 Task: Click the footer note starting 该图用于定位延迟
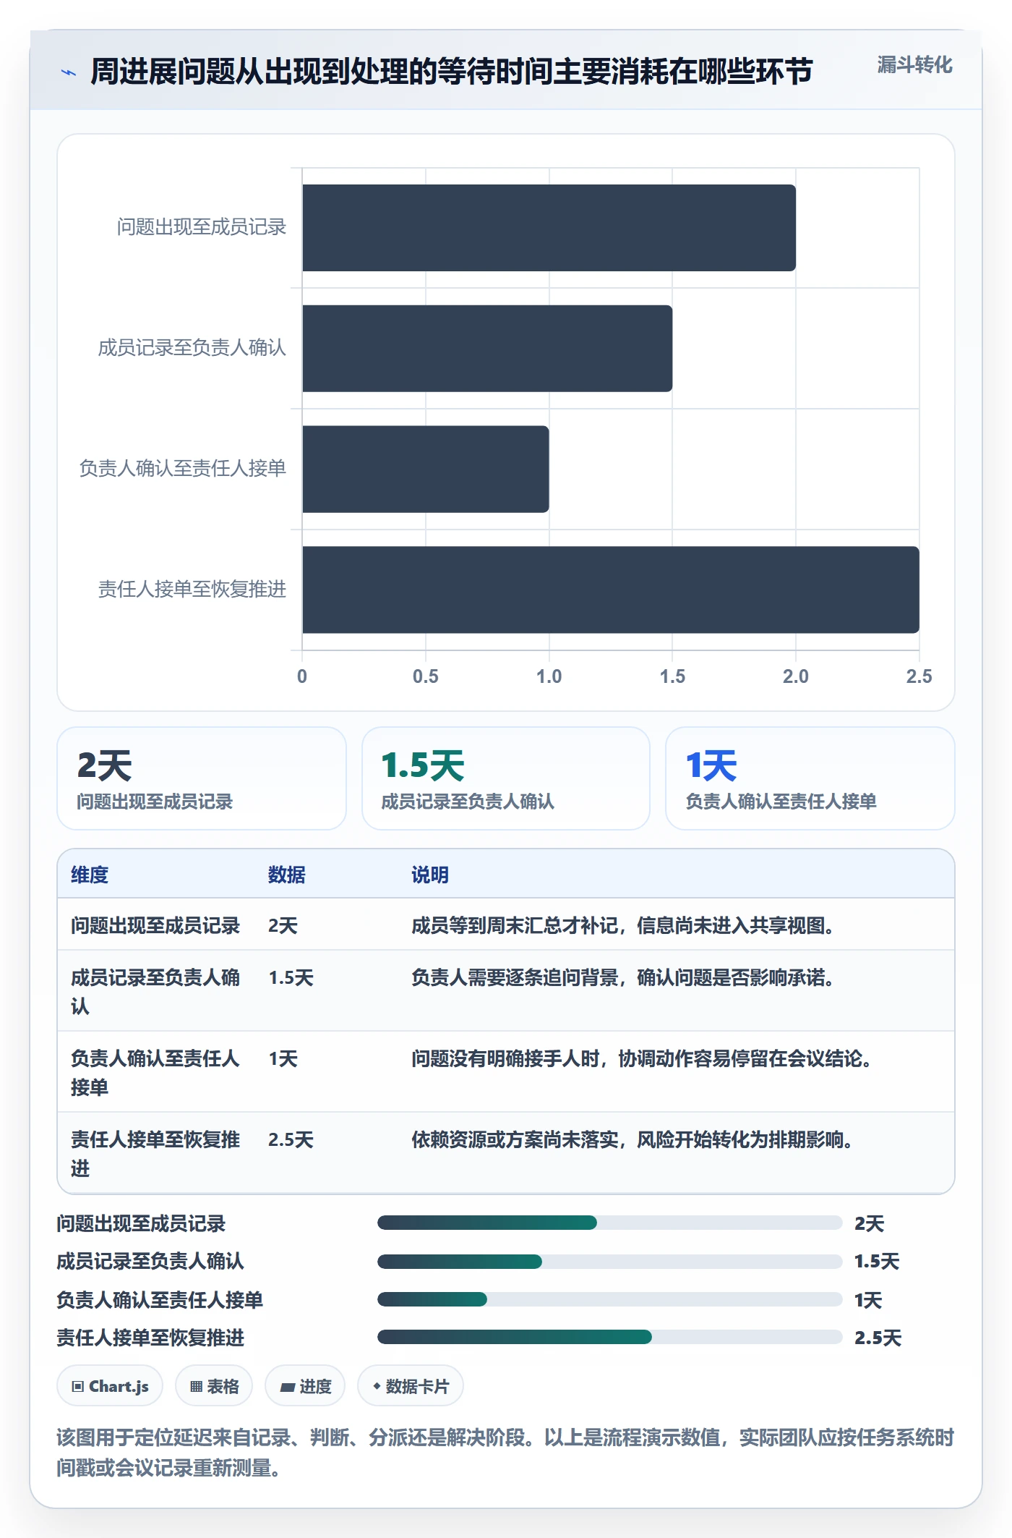[505, 1452]
